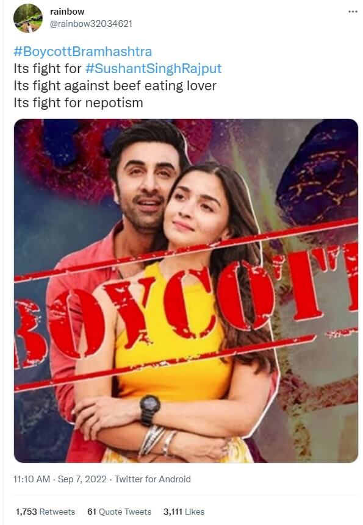Open the attached Boycott poster image
This screenshot has width=363, height=525.
tap(186, 291)
